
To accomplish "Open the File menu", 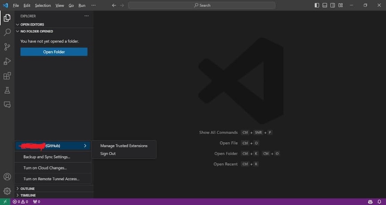I will click(x=16, y=6).
